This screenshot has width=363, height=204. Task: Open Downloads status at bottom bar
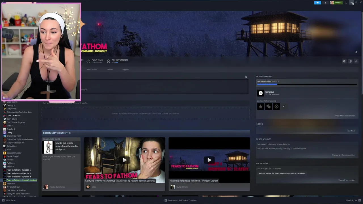(x=180, y=200)
